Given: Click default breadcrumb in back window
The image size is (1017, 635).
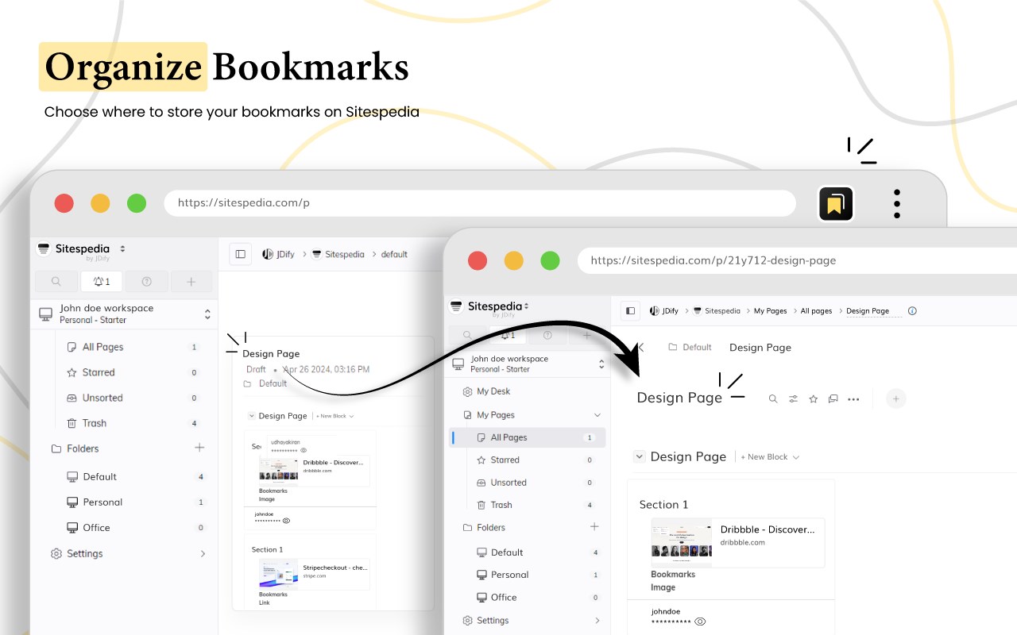Looking at the screenshot, I should pos(394,254).
